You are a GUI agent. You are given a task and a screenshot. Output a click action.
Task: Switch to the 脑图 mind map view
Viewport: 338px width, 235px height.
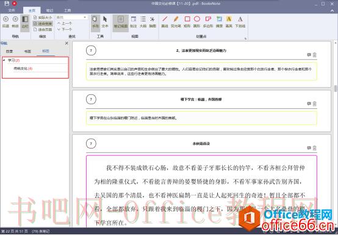coord(153,22)
